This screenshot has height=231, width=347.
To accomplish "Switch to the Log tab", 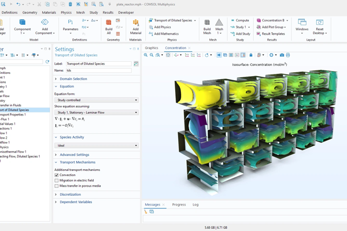I will pyautogui.click(x=195, y=204).
